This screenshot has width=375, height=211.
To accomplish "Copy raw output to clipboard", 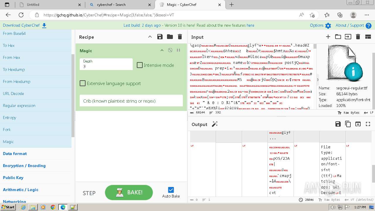I will pos(348,124).
